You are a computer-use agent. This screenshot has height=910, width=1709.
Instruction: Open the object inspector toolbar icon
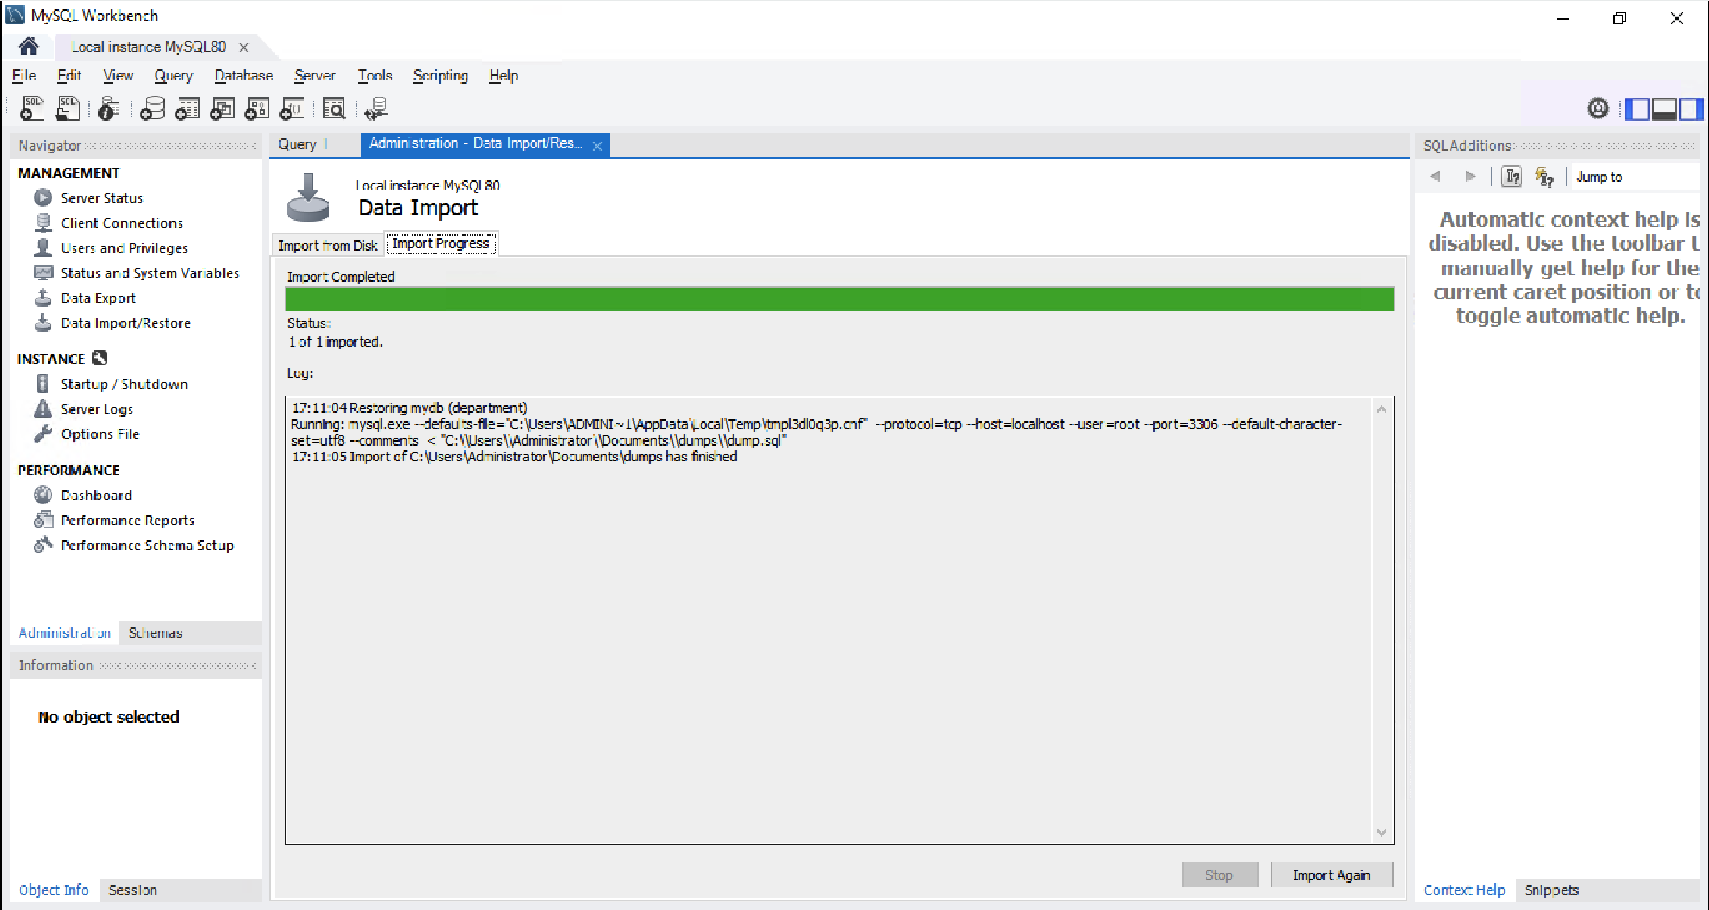[x=109, y=108]
